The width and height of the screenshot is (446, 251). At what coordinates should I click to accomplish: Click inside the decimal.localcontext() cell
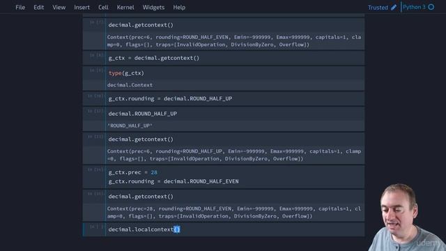point(235,229)
